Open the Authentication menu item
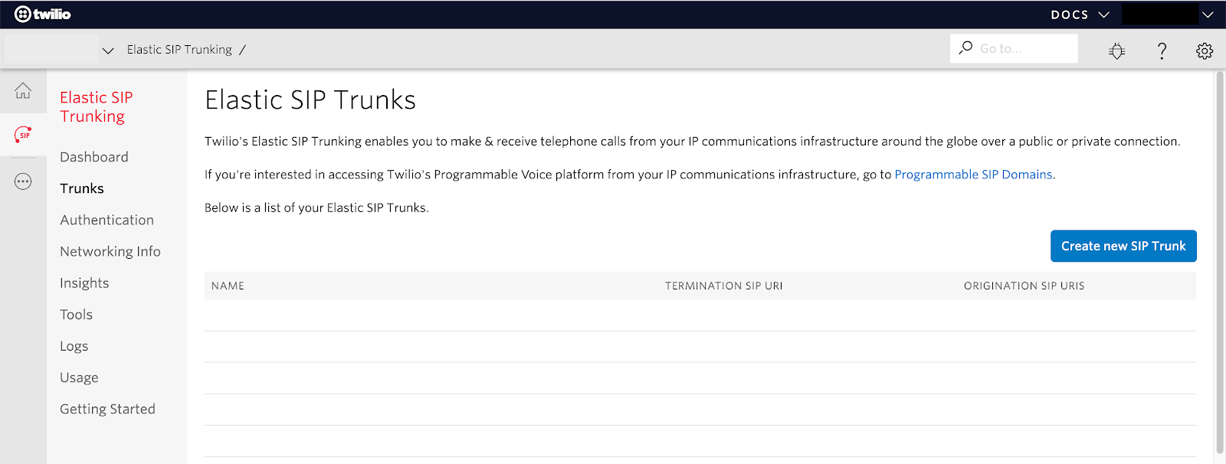1226x464 pixels. pos(107,220)
